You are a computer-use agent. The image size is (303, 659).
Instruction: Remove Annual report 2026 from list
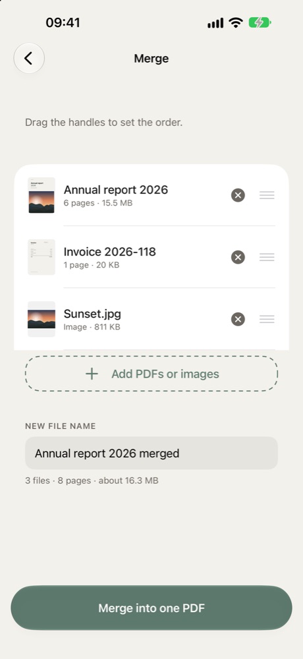click(238, 195)
